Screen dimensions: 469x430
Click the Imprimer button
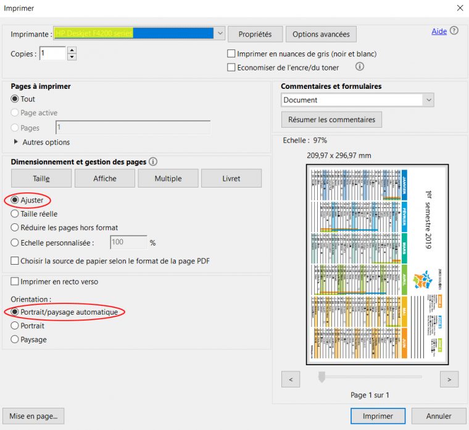tap(378, 416)
